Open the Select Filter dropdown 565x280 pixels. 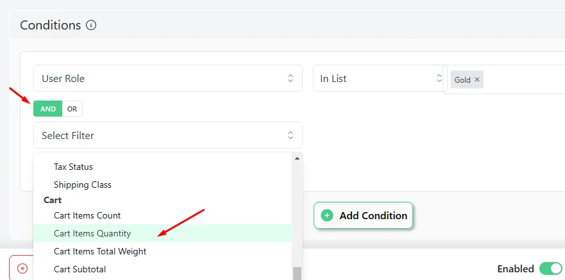(x=168, y=135)
